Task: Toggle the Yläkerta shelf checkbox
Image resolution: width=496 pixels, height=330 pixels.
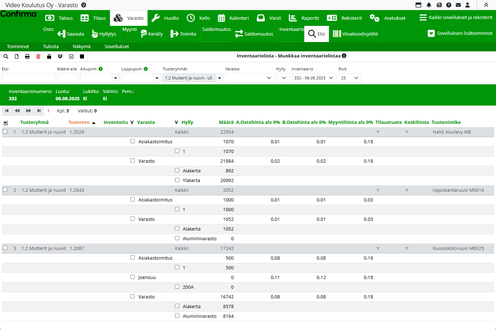Action: coord(177,180)
